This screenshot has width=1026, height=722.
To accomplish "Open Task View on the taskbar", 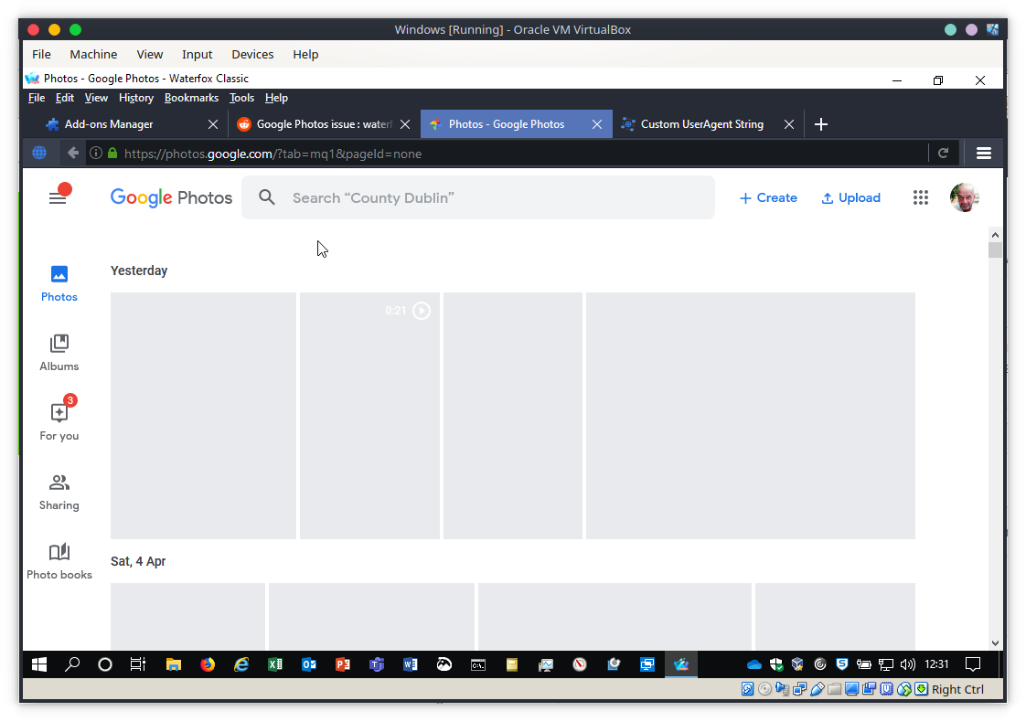I will (x=137, y=664).
